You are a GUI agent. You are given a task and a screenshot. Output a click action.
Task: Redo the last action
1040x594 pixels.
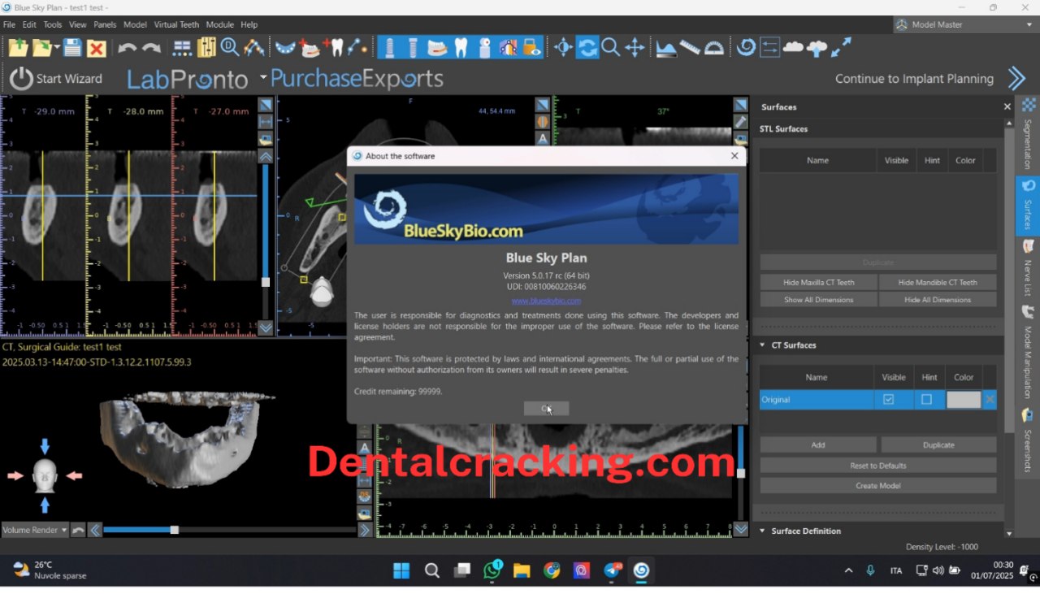151,48
